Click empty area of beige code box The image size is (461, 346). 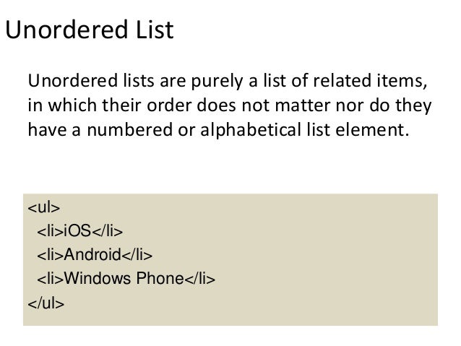tap(324, 259)
